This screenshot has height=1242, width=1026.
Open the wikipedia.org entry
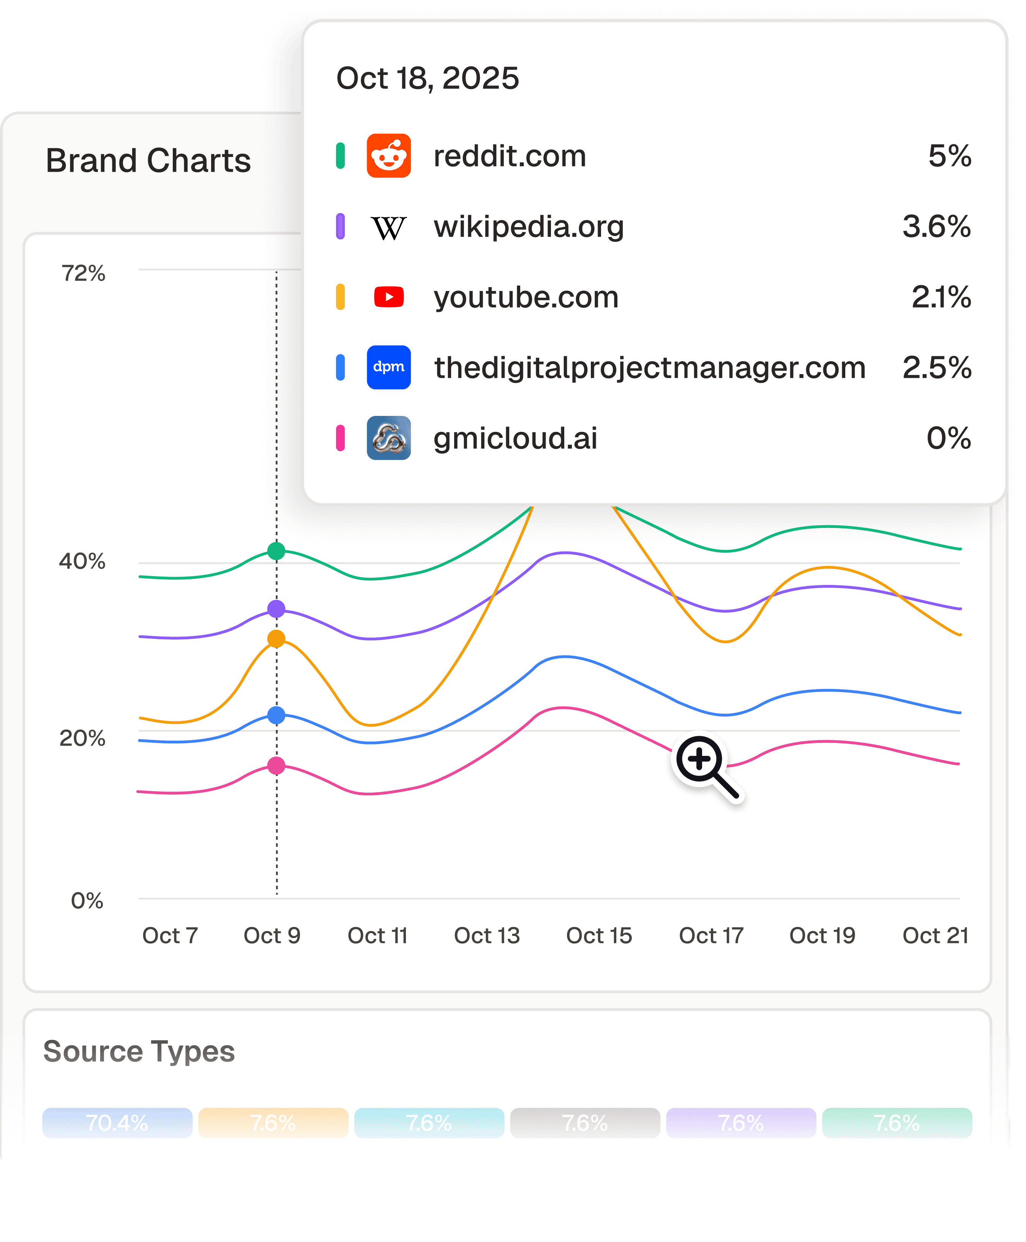528,227
